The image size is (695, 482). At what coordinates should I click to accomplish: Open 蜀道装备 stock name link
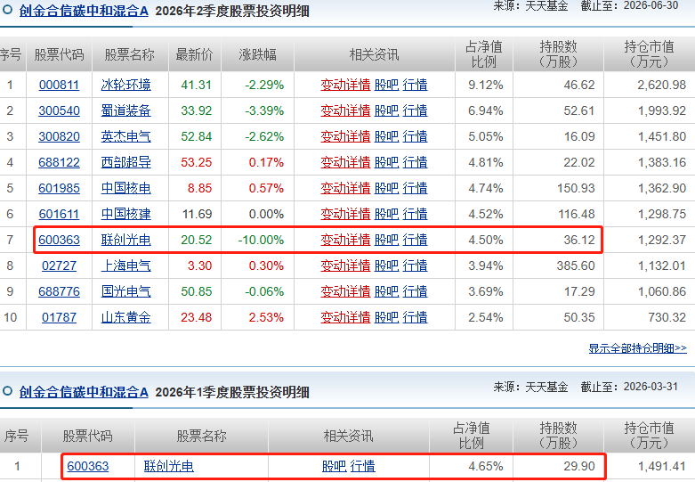(x=125, y=110)
